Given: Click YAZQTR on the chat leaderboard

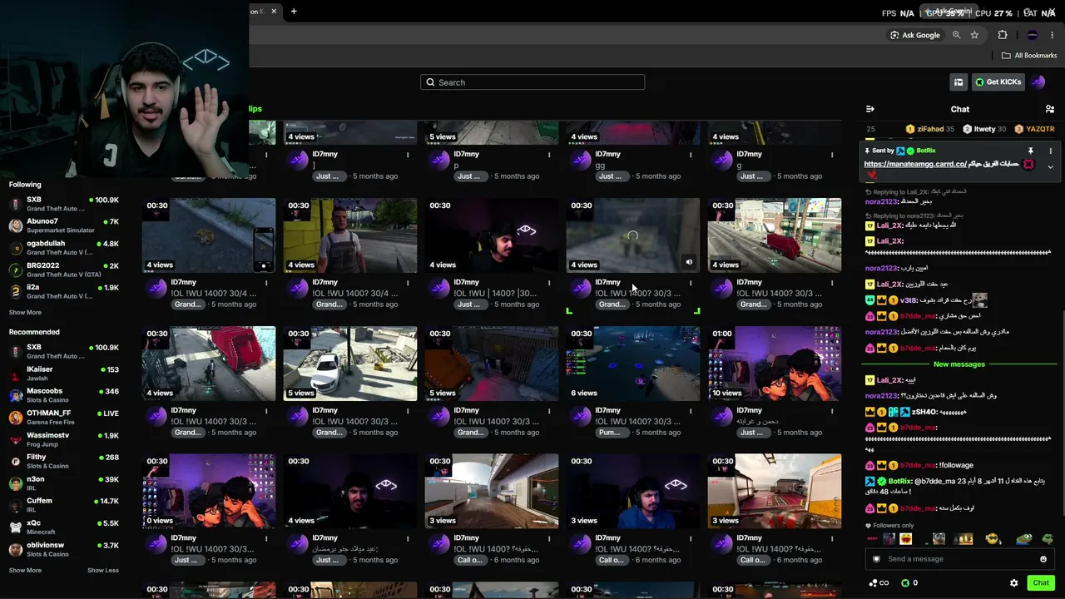Looking at the screenshot, I should pyautogui.click(x=1034, y=129).
